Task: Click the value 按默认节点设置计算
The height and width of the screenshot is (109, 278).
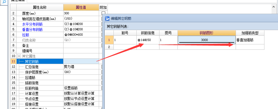Action: (x=81, y=99)
